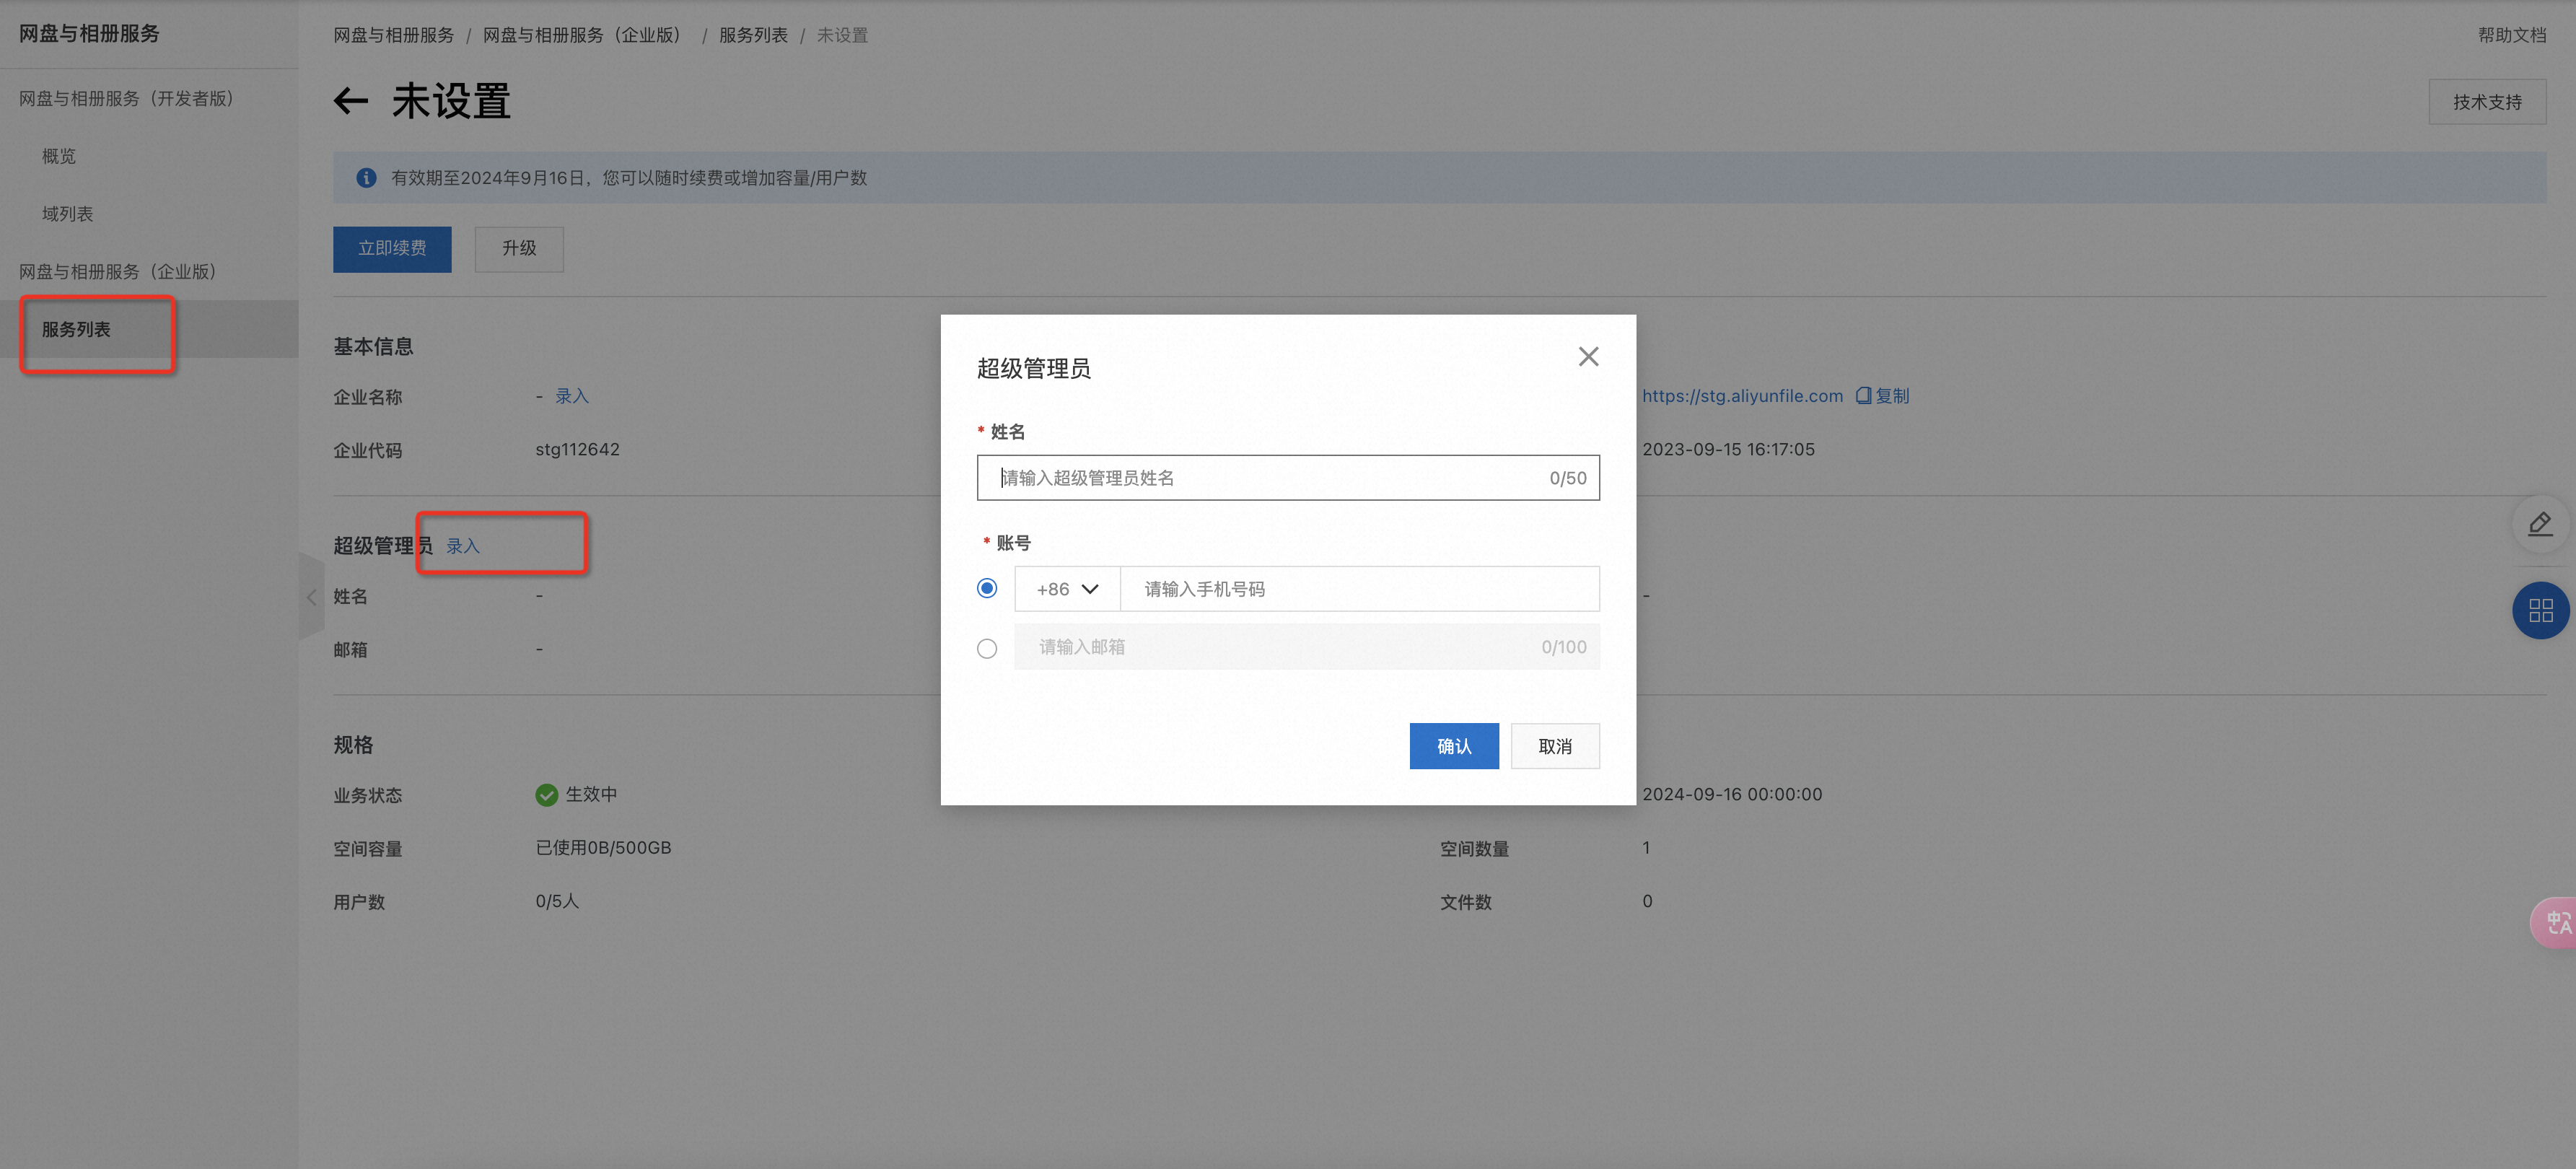Screen dimensions: 2576x1169
Task: Open the 帮助文档 link
Action: tap(2511, 36)
